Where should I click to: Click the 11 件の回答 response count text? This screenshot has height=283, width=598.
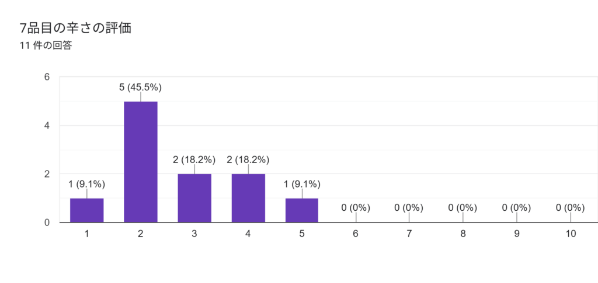(x=46, y=45)
